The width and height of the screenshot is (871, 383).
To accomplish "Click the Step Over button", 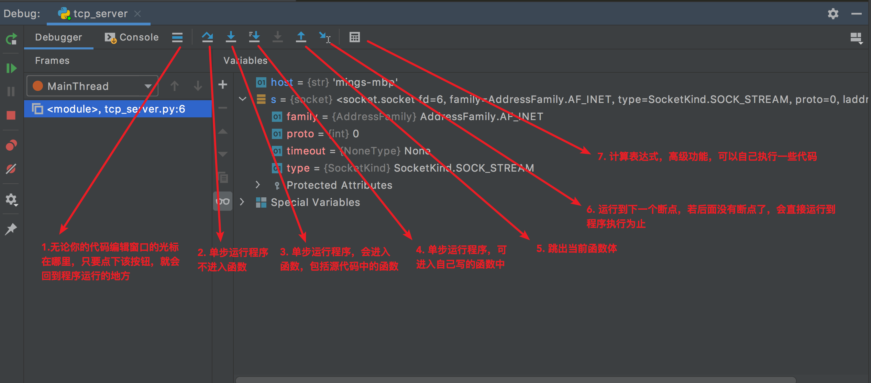I will (x=207, y=37).
